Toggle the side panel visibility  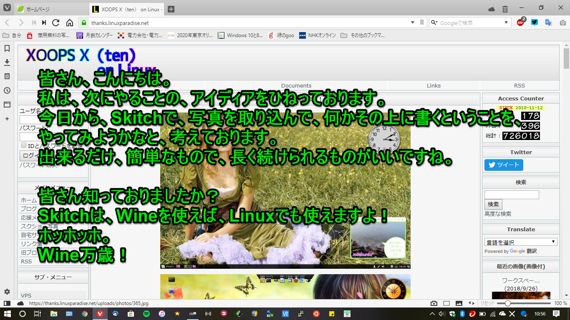7,303
